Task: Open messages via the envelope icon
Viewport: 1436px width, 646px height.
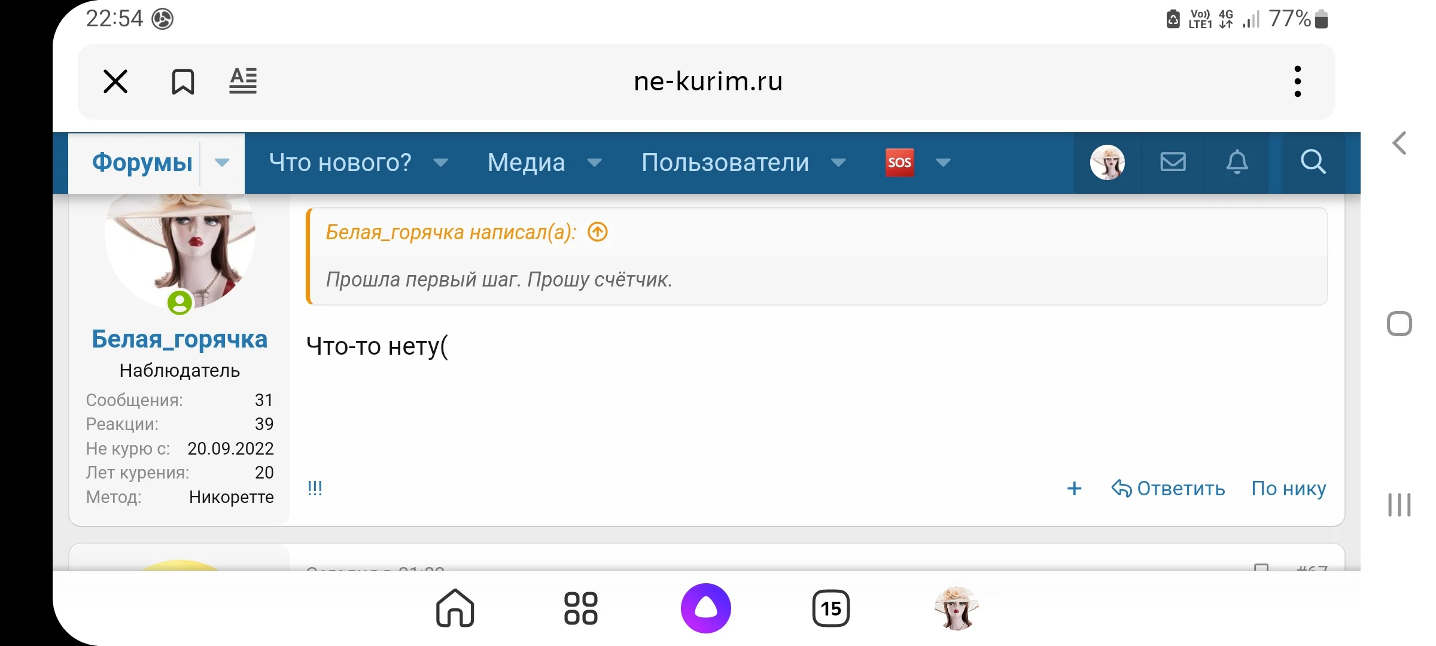Action: click(1173, 162)
